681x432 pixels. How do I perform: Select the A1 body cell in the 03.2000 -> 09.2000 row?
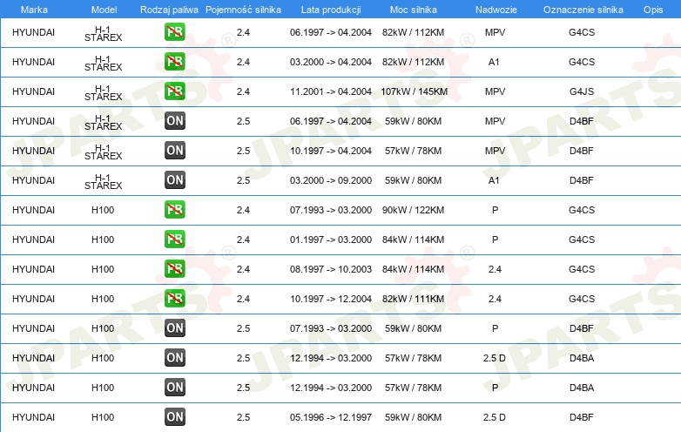click(x=494, y=180)
